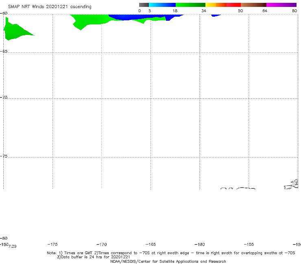Click the latitude label "-80" at bottom left

tap(4, 238)
